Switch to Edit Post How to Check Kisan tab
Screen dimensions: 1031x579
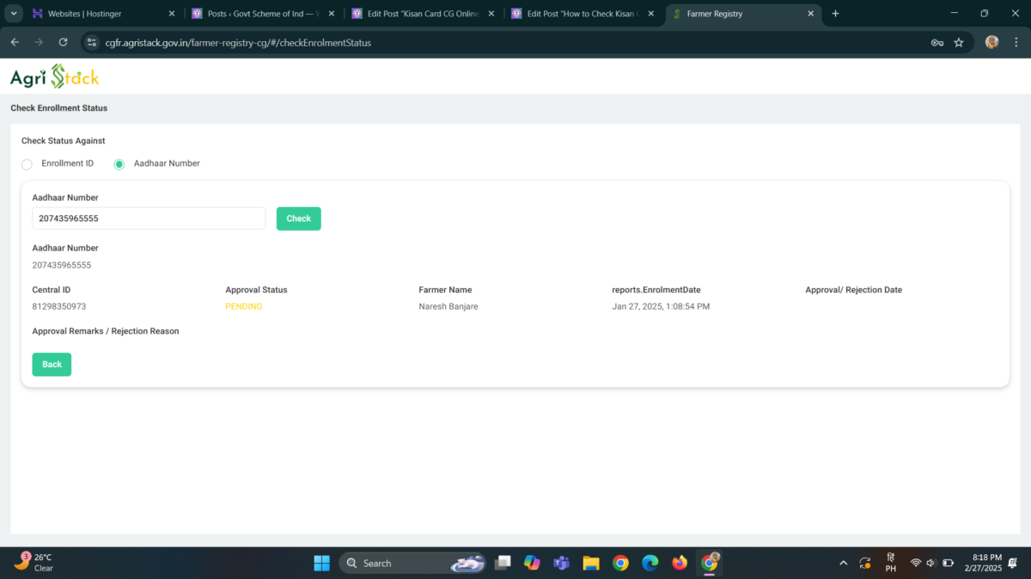tap(582, 14)
